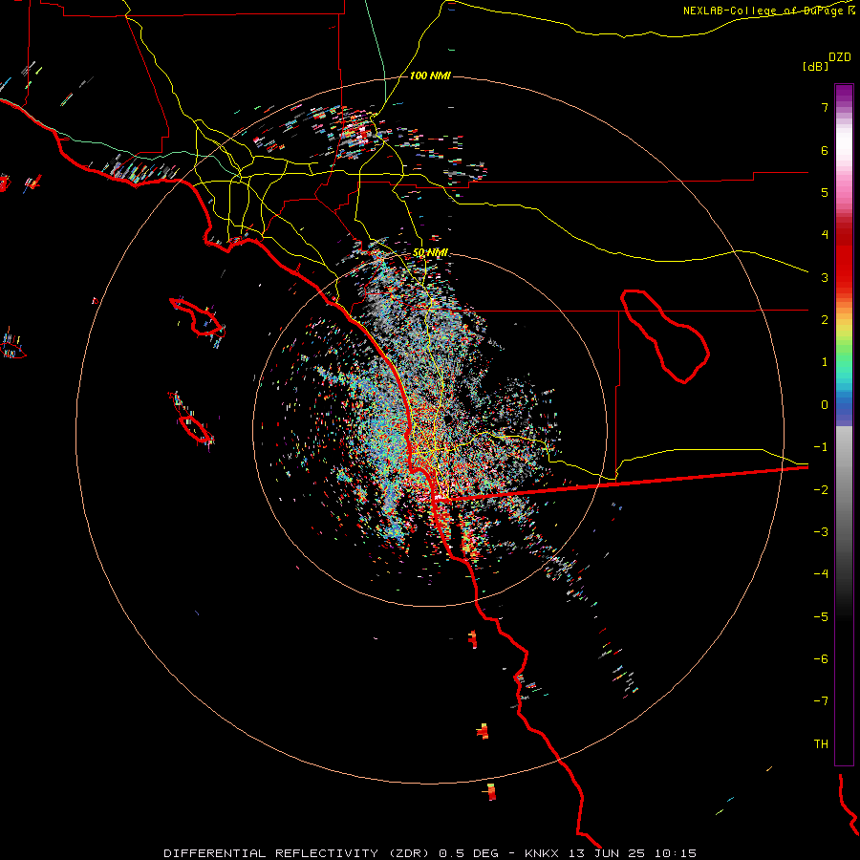
Task: Click the TH threshold label on the scale
Action: point(821,744)
